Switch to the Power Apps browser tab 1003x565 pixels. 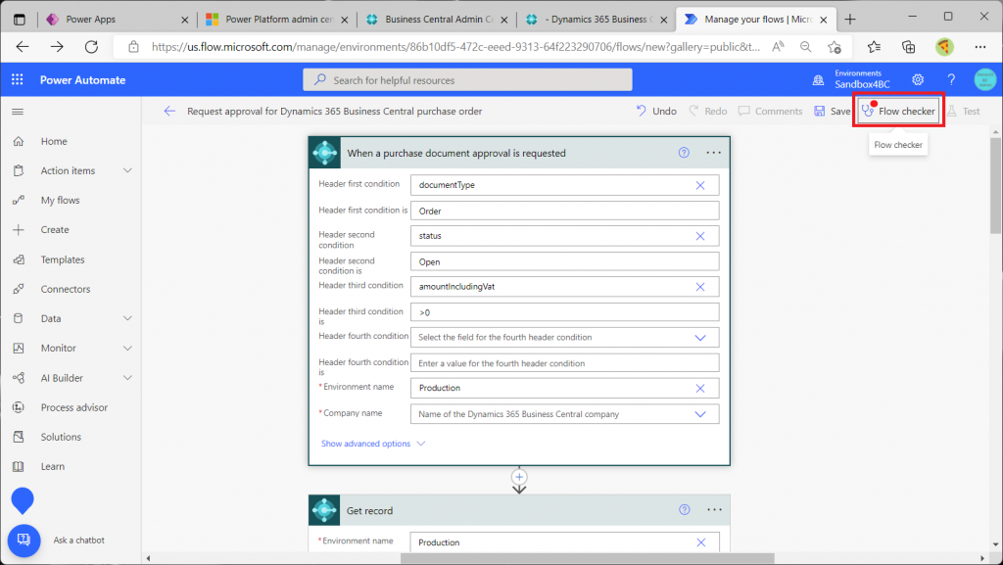click(117, 20)
